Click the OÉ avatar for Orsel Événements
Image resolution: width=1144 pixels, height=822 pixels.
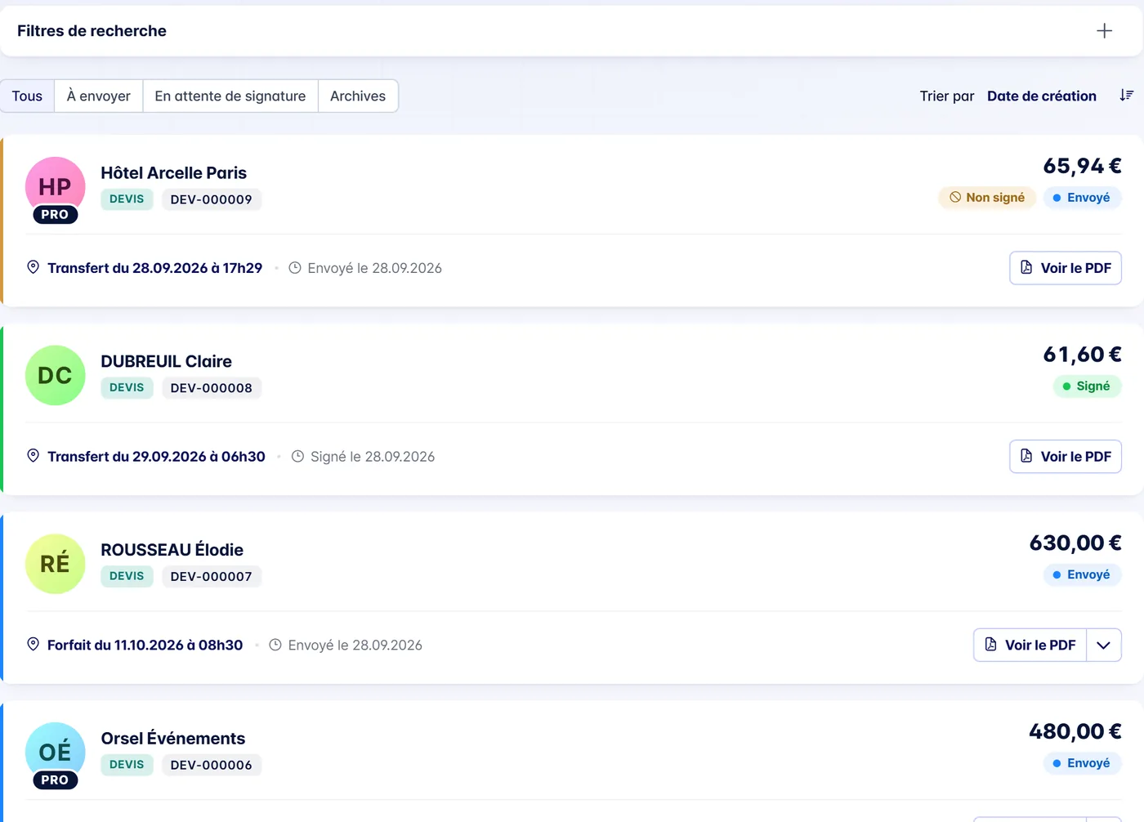(x=56, y=753)
